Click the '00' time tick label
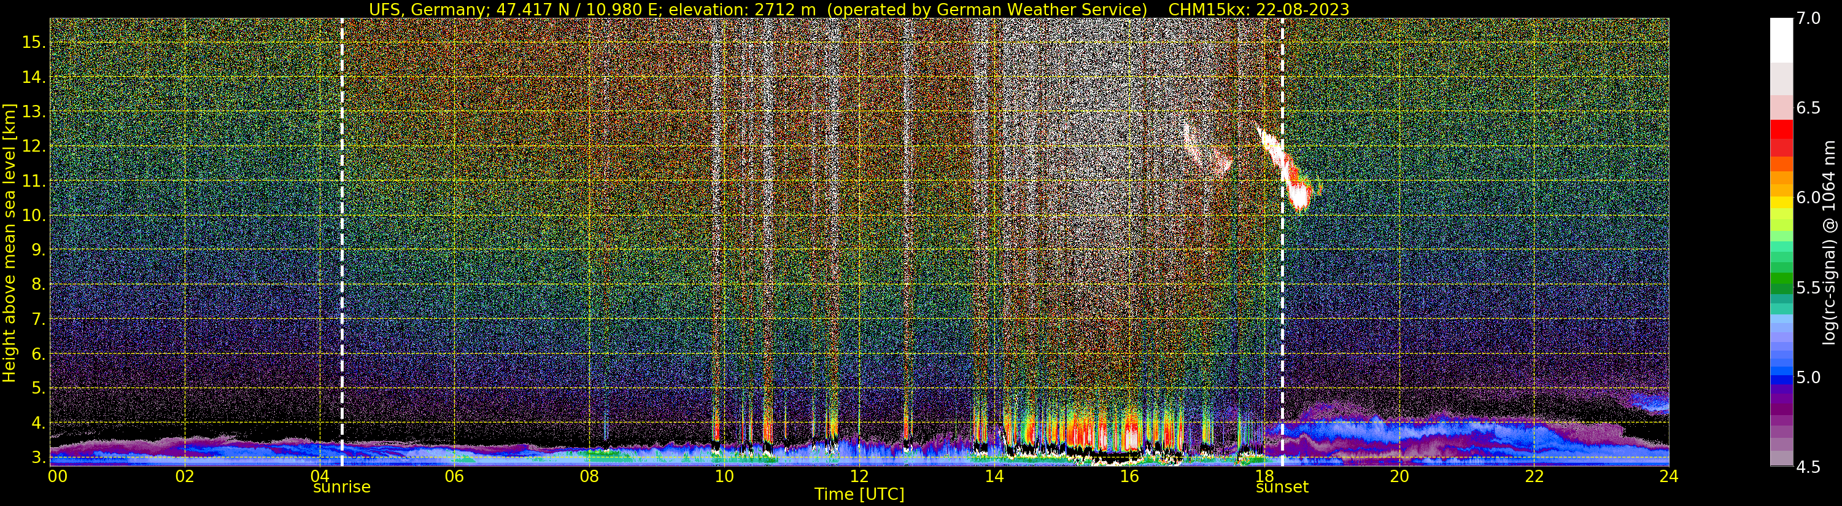This screenshot has width=1842, height=506. tap(57, 477)
